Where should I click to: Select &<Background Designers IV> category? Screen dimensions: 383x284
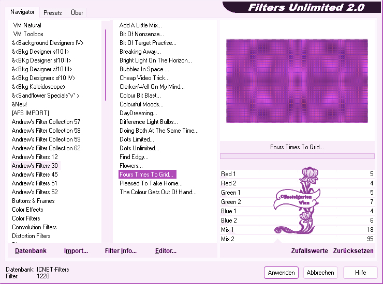pyautogui.click(x=48, y=43)
